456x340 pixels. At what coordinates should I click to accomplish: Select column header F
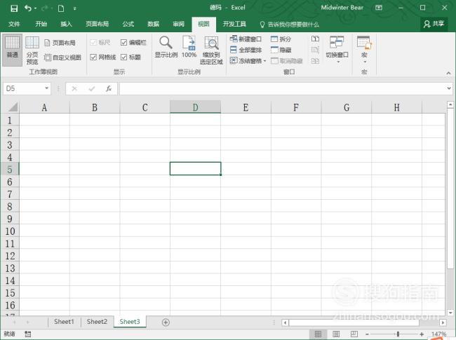coord(296,107)
